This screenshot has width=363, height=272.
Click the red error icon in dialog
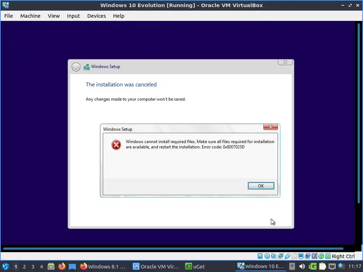click(x=116, y=145)
